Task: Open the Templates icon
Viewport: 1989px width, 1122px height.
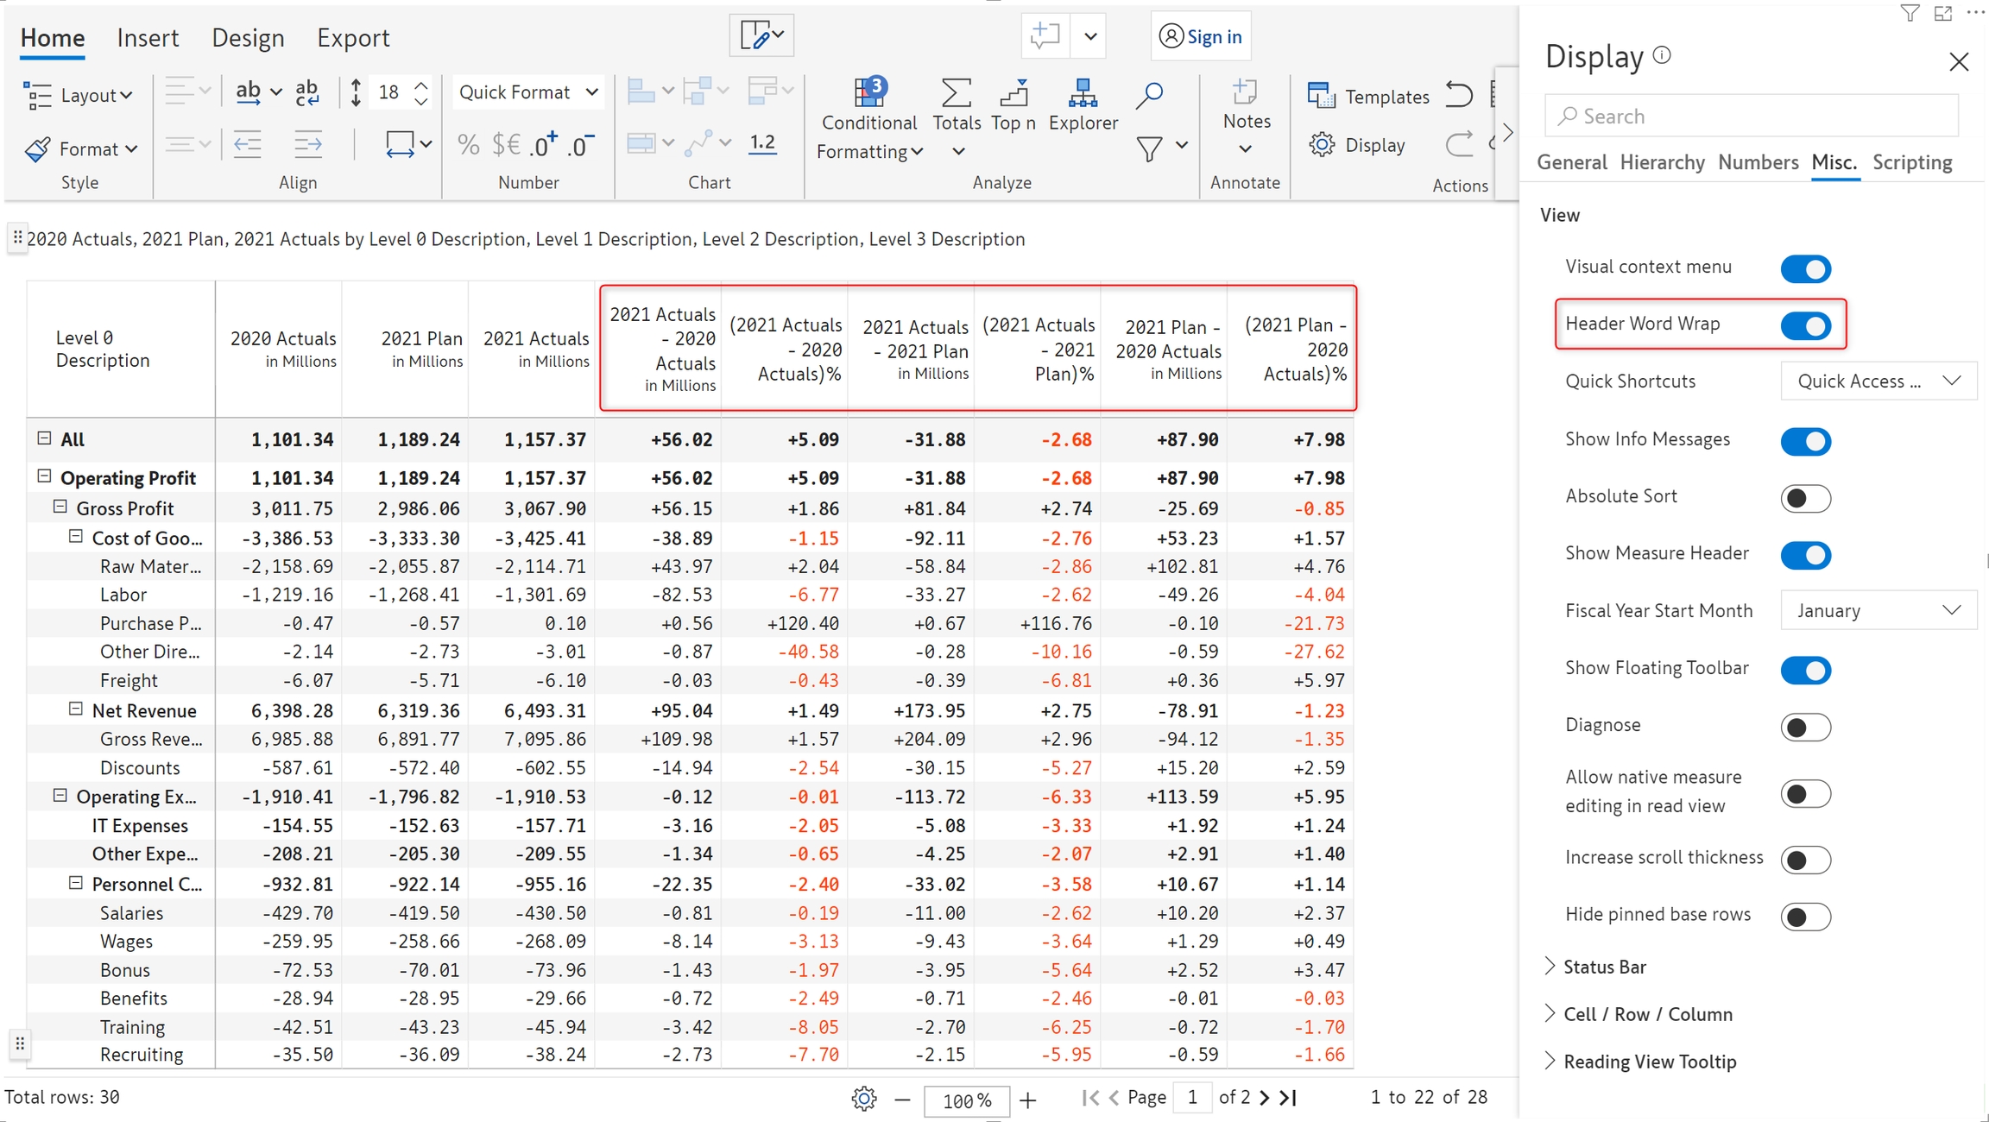Action: (1322, 96)
